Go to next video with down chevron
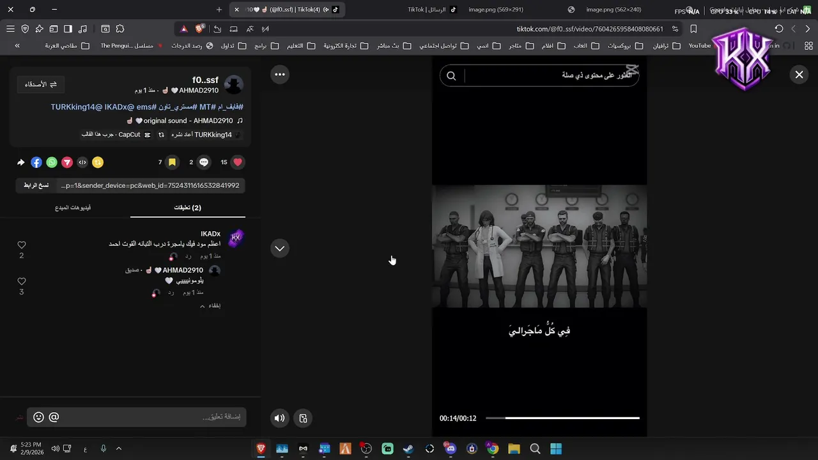The height and width of the screenshot is (460, 818). pos(280,249)
